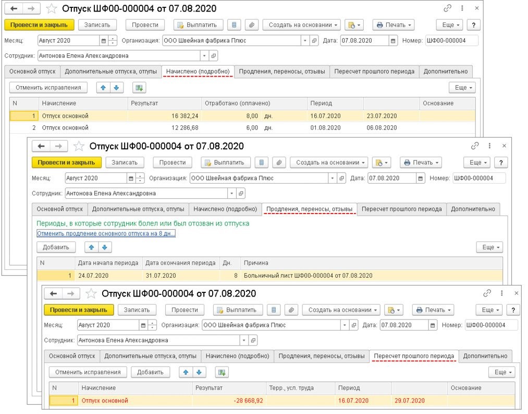
Task: Open Создать на основании menu in middle window
Action: coord(329,163)
